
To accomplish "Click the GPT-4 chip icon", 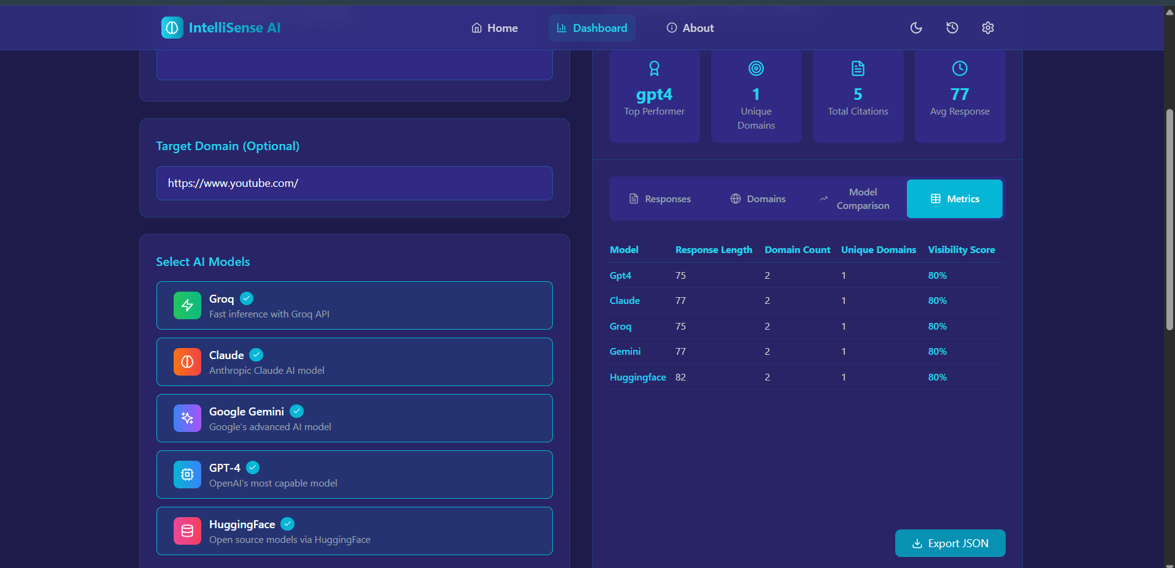I will tap(187, 474).
